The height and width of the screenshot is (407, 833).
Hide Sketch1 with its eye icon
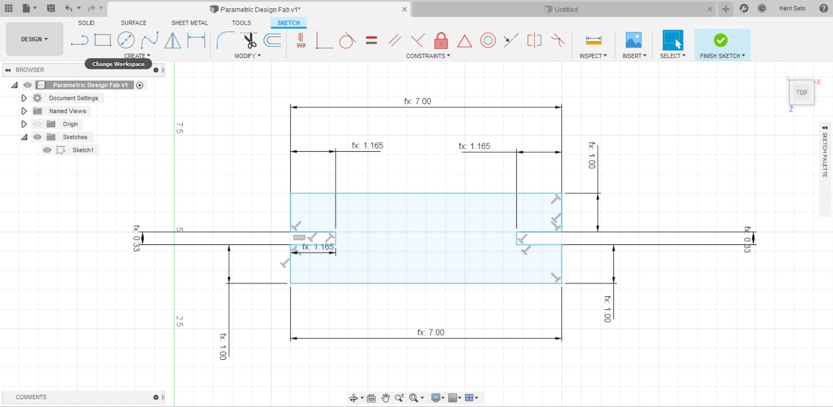(x=47, y=150)
